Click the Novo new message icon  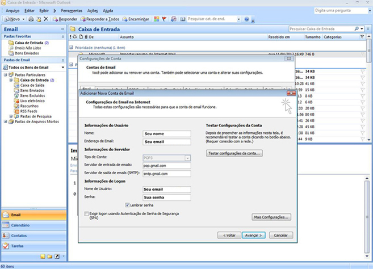point(7,19)
